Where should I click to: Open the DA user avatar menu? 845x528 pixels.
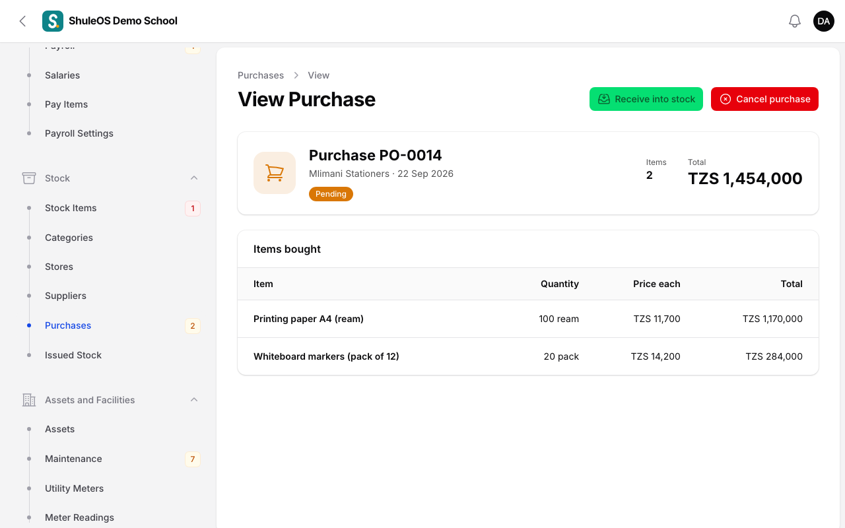click(824, 21)
